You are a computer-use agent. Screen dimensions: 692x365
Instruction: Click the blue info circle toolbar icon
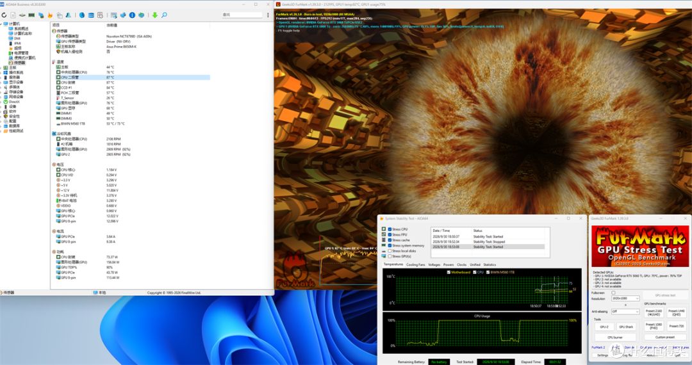click(x=132, y=15)
